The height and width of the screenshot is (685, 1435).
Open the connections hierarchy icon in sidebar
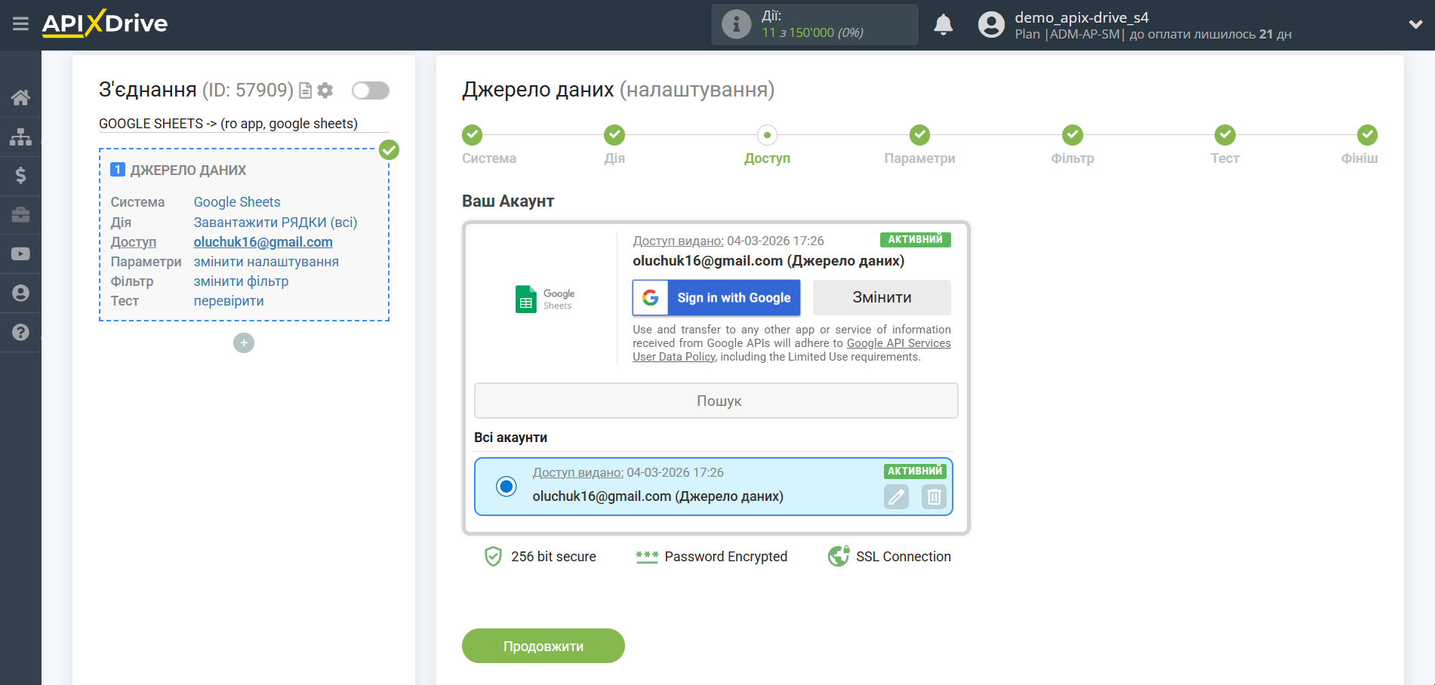point(20,136)
